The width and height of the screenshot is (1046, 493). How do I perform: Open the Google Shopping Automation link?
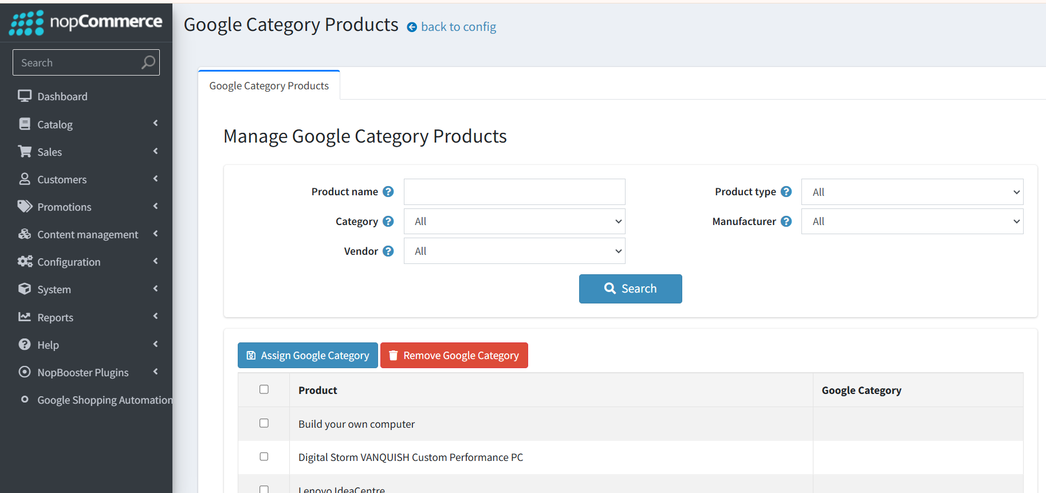tap(105, 400)
